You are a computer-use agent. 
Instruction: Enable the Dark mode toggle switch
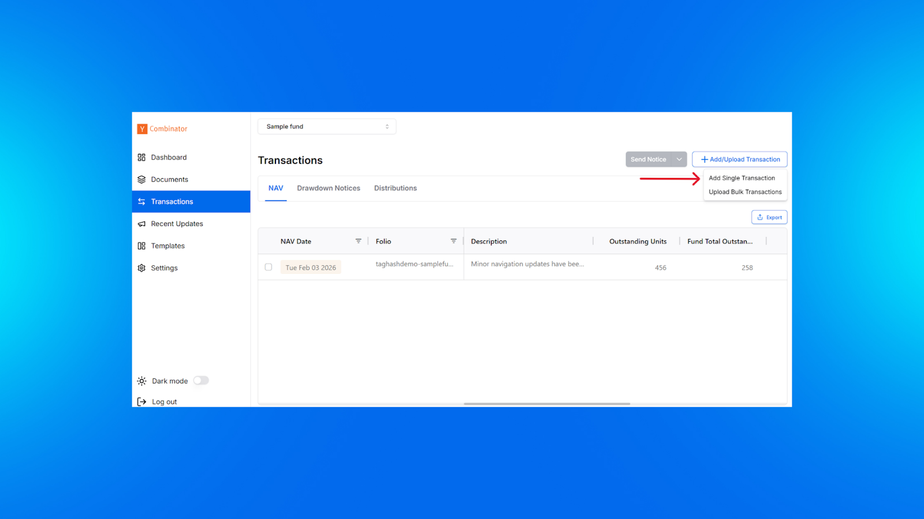coord(201,381)
